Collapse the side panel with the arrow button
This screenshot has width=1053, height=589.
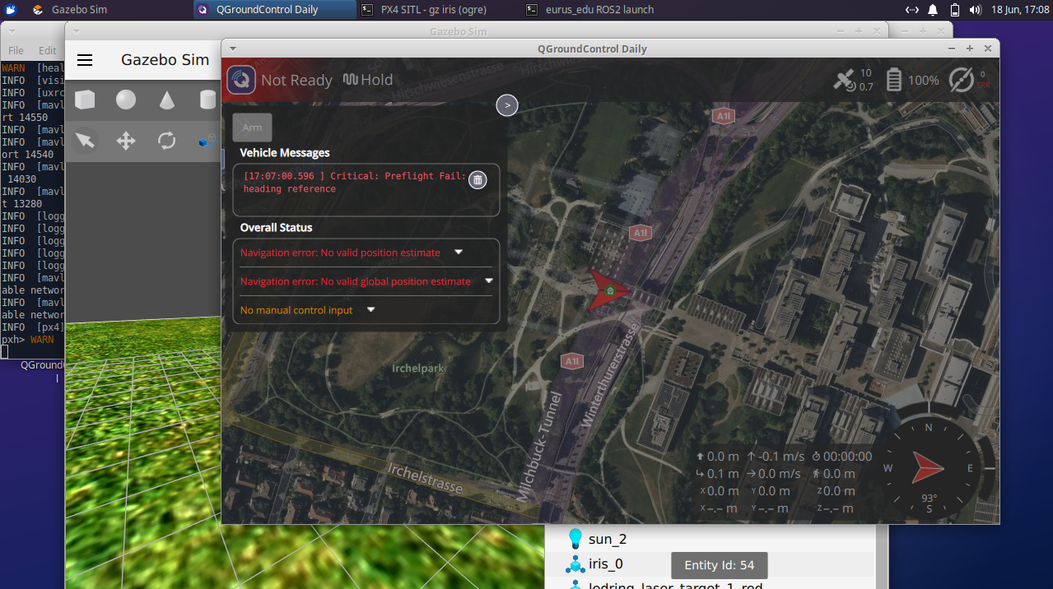coord(507,105)
